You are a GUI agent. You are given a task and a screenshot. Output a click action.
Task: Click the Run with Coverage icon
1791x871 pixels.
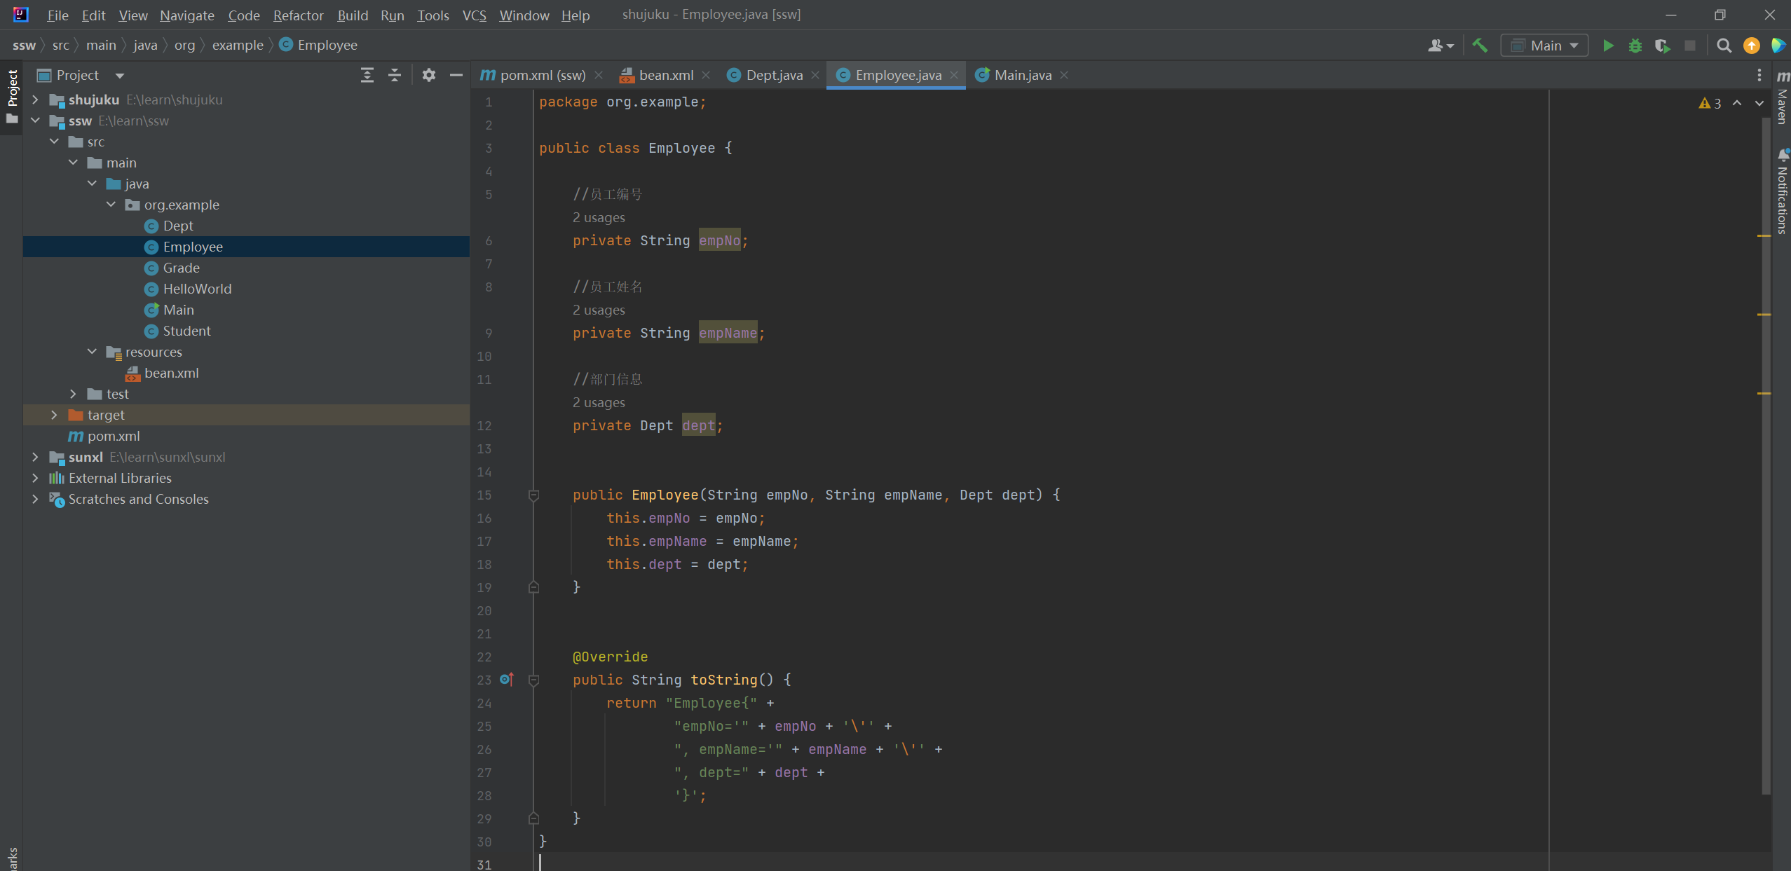[x=1662, y=46]
